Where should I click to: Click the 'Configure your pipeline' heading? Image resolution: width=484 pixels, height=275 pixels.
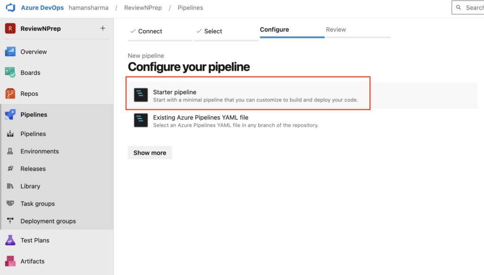(x=189, y=67)
